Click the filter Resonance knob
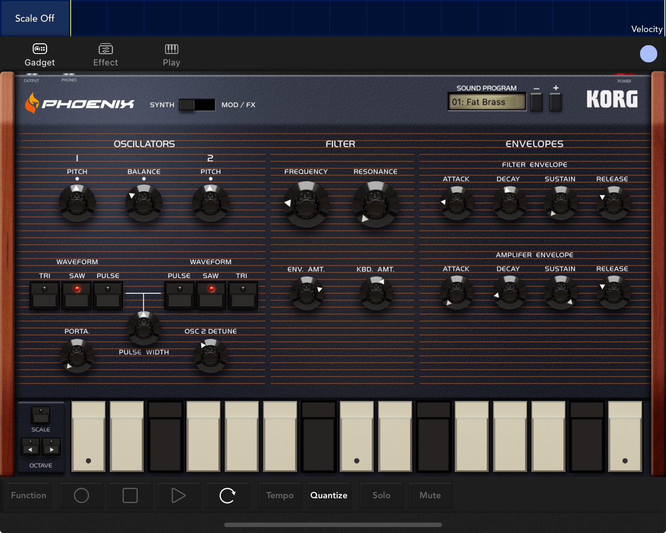666x533 pixels. [x=375, y=205]
